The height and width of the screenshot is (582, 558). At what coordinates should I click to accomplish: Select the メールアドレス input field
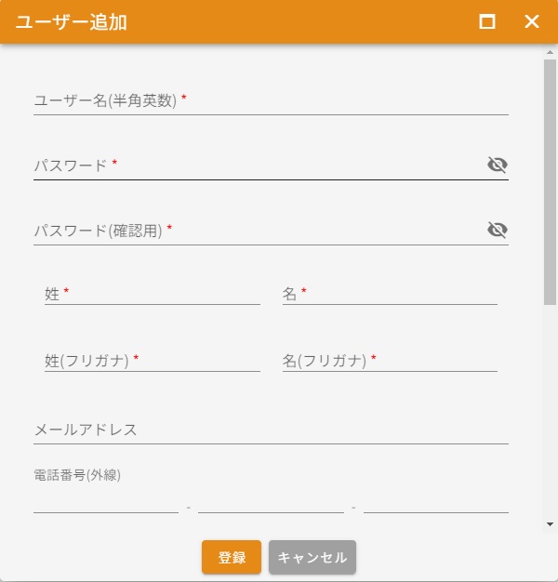coord(270,430)
